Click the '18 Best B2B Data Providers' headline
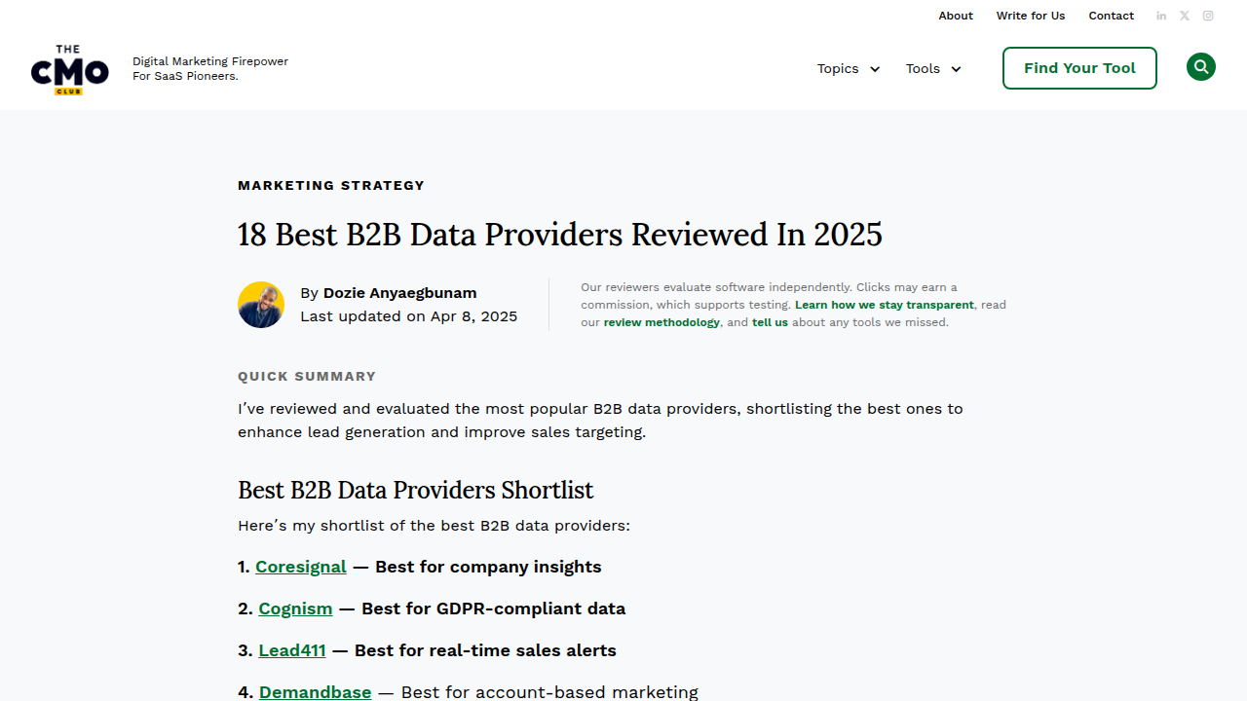Viewport: 1247px width, 701px height. [x=560, y=235]
